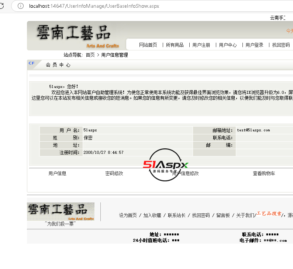293x269 pixels.
Task: Click the 留言板 footer link
Action: tap(223, 215)
